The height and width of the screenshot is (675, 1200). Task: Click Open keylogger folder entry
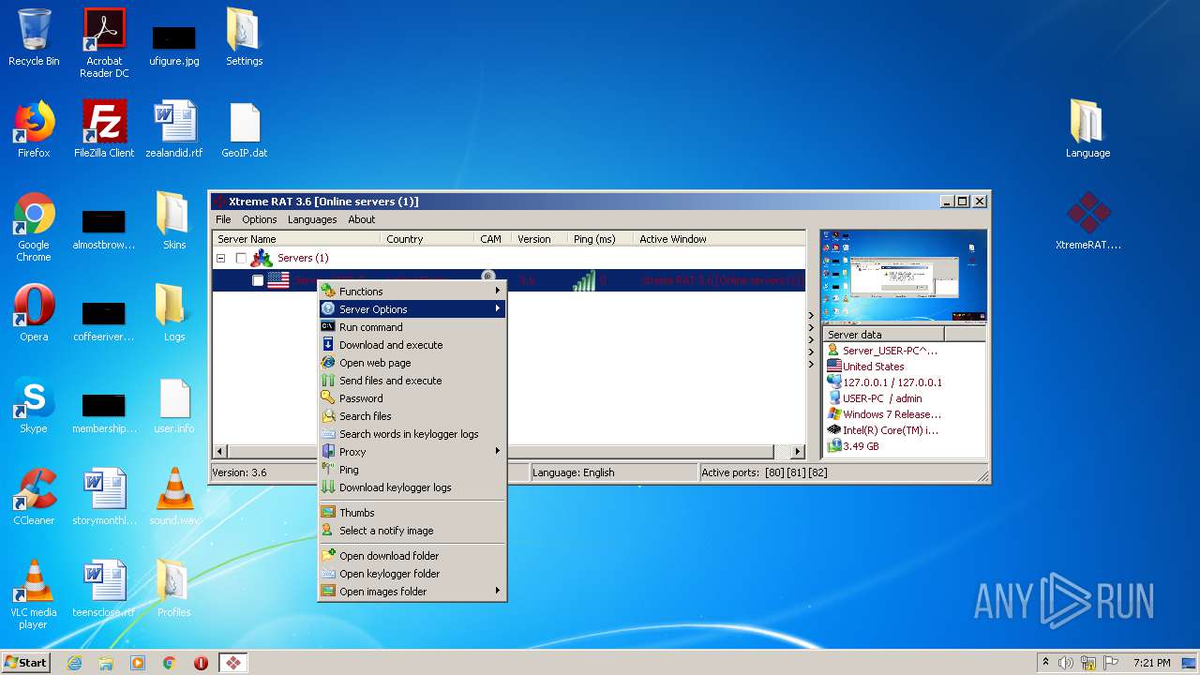click(x=412, y=574)
